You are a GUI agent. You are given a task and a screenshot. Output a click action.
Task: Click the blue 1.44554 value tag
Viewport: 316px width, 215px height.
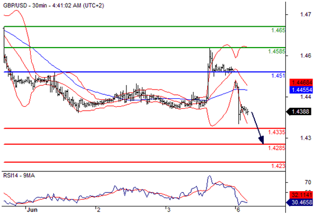pos(301,90)
